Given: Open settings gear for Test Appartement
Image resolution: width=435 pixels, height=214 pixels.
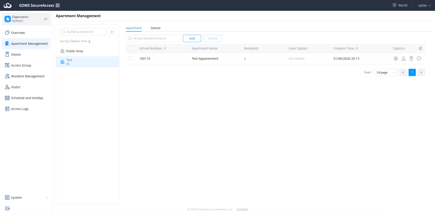Looking at the screenshot, I should [x=396, y=59].
